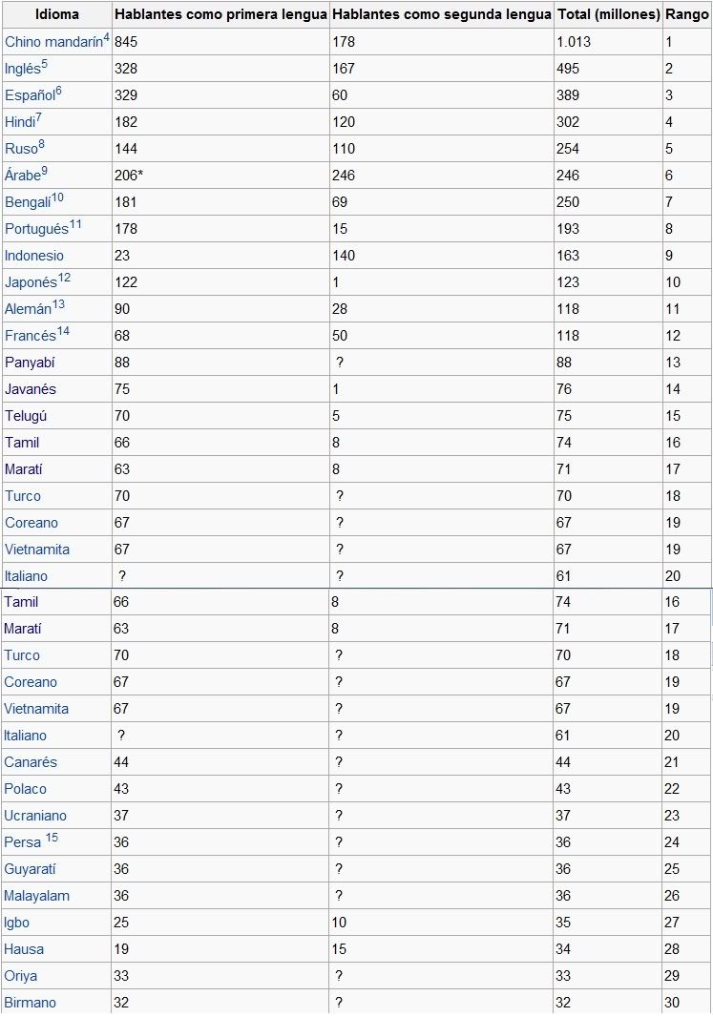713x1017 pixels.
Task: Open the Ruso language link
Action: pyautogui.click(x=21, y=149)
